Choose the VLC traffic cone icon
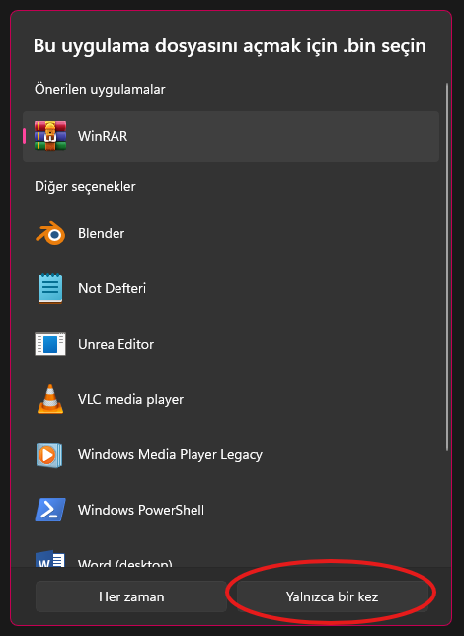464x636 pixels. tap(50, 399)
